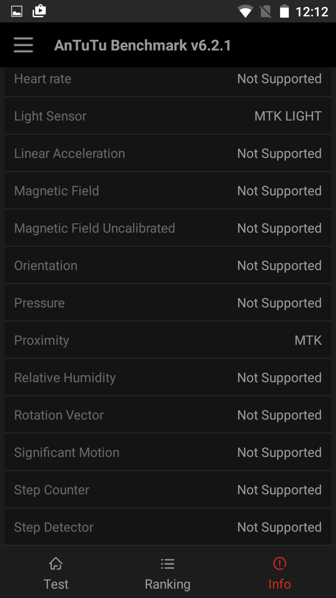The image size is (336, 598).
Task: Tap the Play Store update notification icon
Action: [39, 11]
